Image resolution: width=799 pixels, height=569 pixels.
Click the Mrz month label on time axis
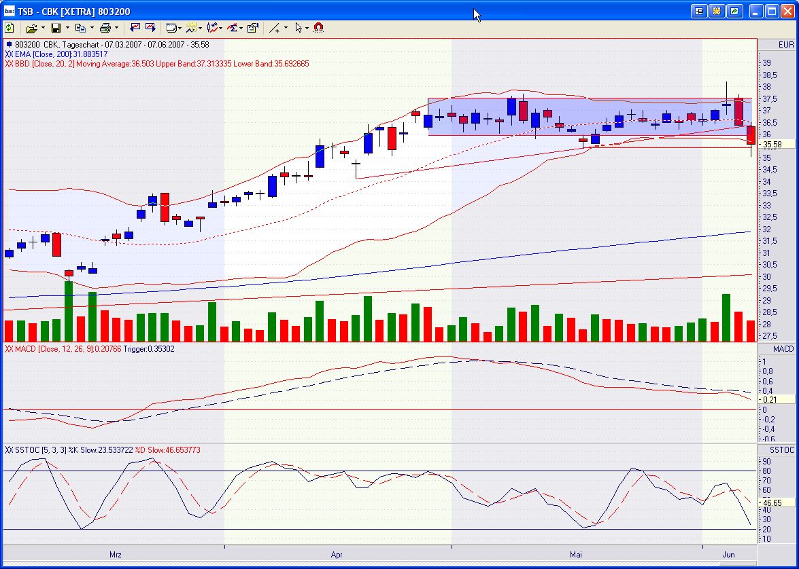pyautogui.click(x=115, y=554)
